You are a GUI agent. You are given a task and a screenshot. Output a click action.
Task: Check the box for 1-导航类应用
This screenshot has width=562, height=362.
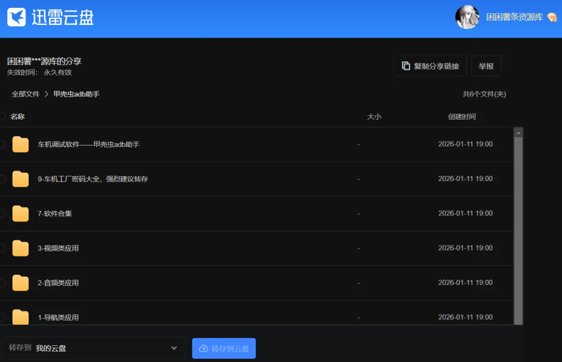pos(2,317)
